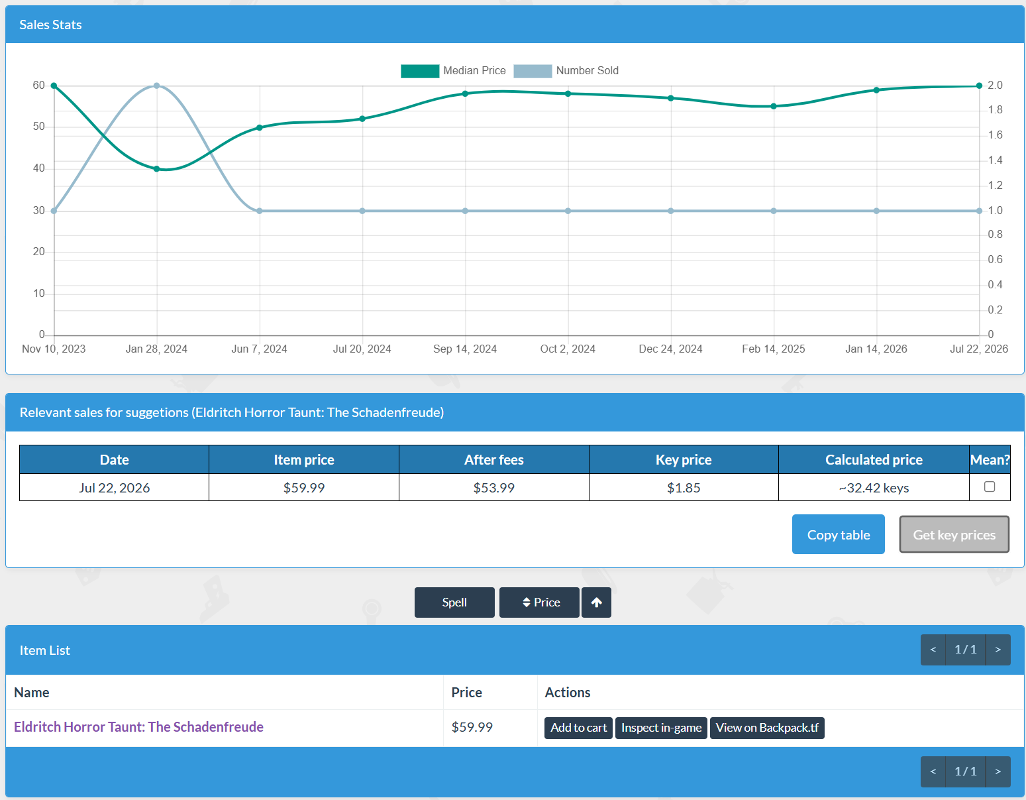Go to previous page in bottom pagination
Viewport: 1026px width, 800px height.
(x=933, y=771)
